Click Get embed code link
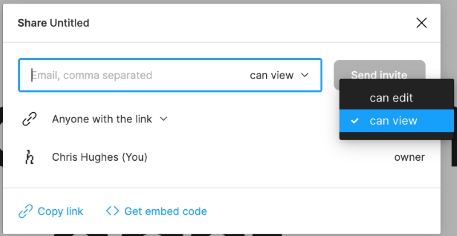This screenshot has width=457, height=236. (166, 211)
